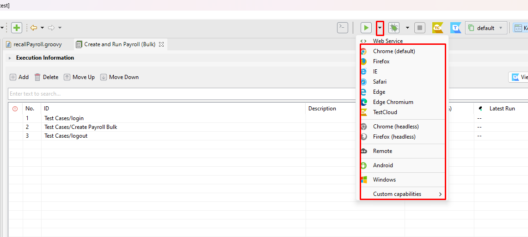This screenshot has height=237, width=528.
Task: Choose Remote from the run menu
Action: 403,151
